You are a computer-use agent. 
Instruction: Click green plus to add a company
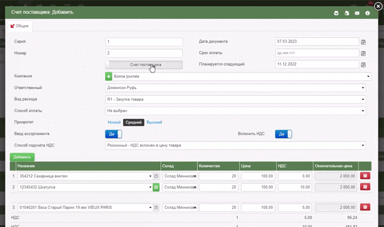click(108, 76)
